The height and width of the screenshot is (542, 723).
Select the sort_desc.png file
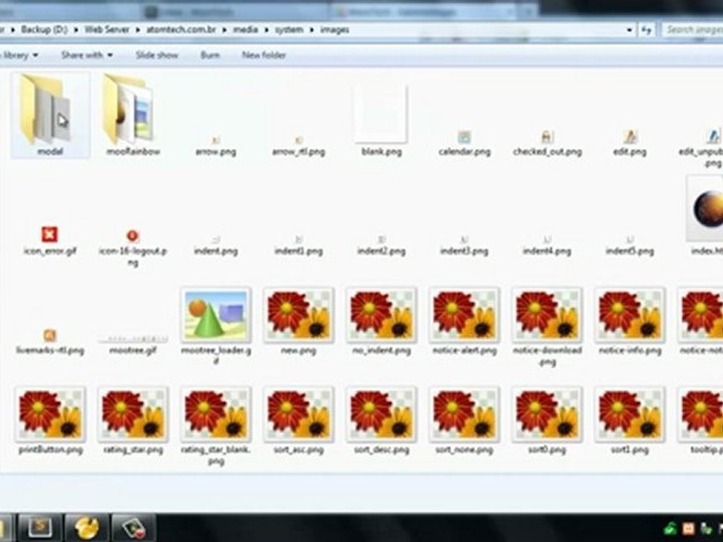(x=381, y=422)
